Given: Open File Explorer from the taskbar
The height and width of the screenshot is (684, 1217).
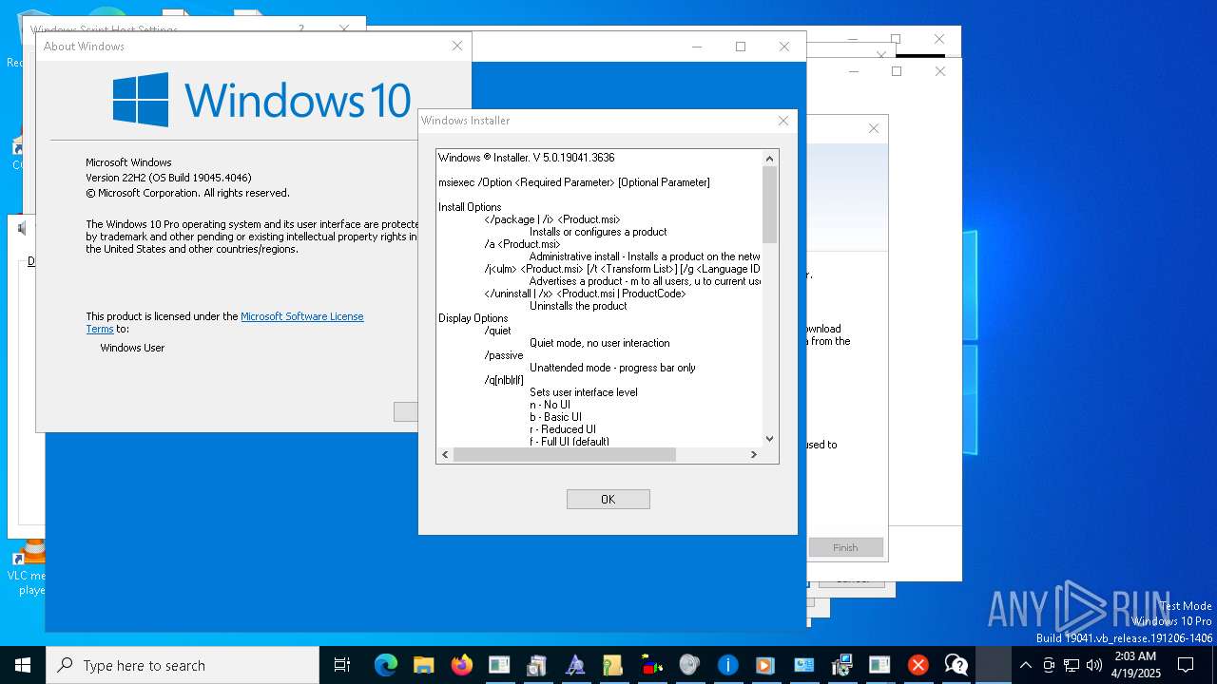Looking at the screenshot, I should coord(423,665).
